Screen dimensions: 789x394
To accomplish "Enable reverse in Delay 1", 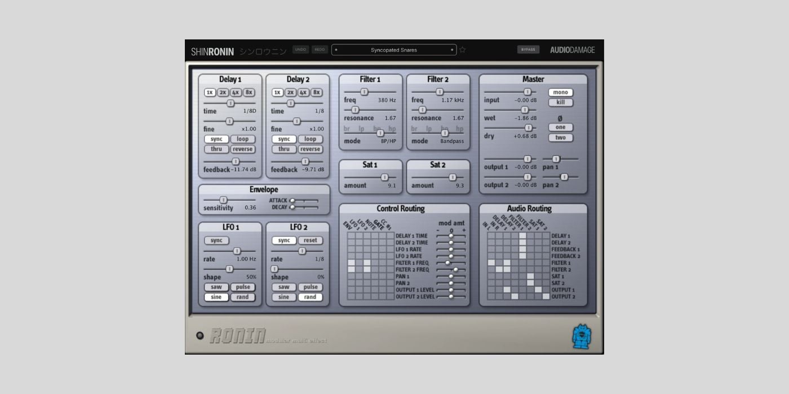I will tap(243, 149).
